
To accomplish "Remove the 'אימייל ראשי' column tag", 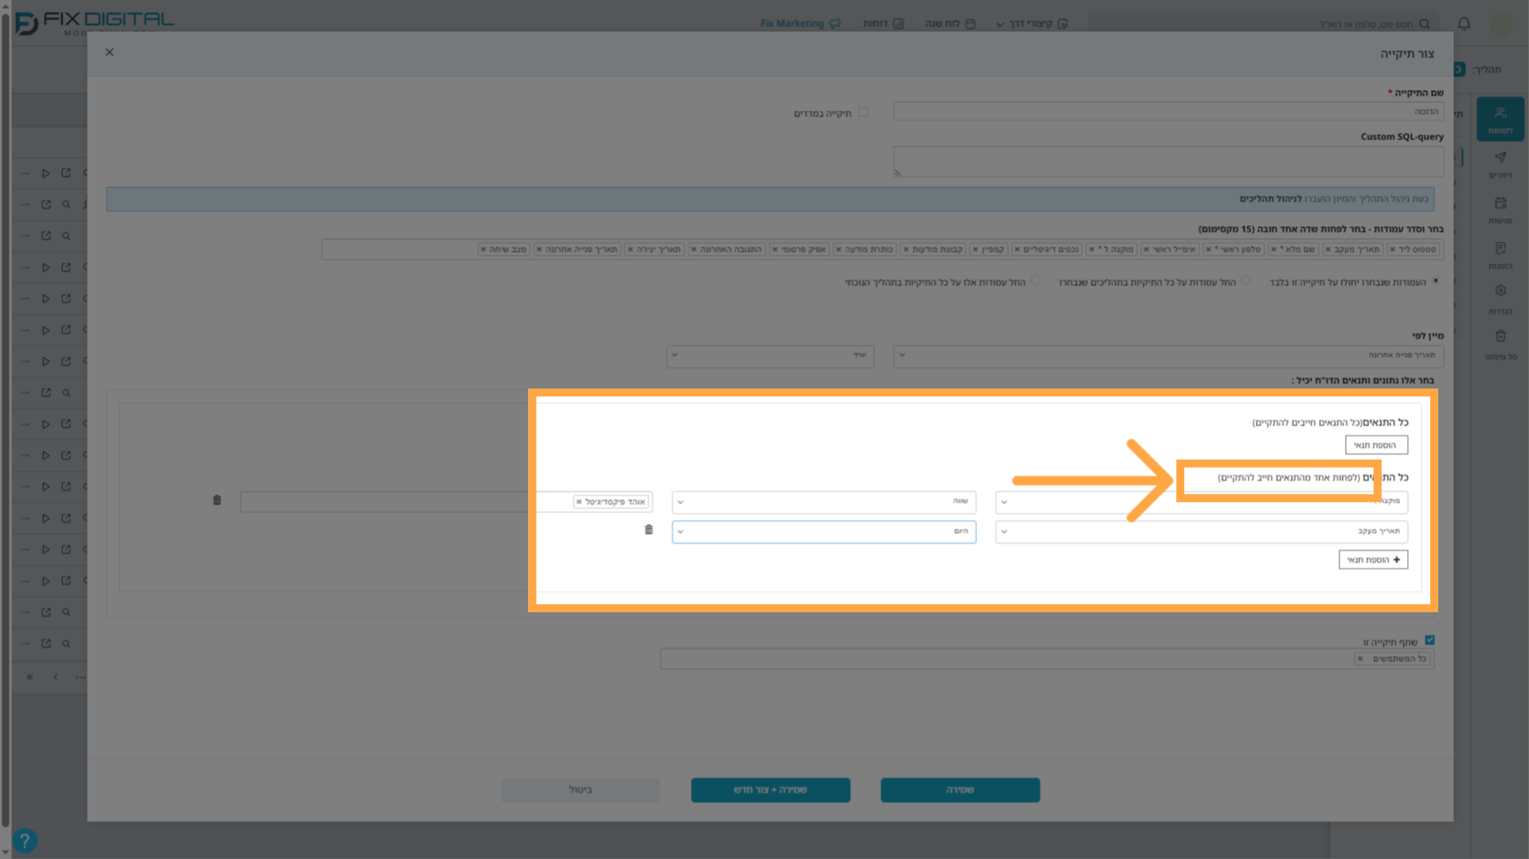I will [x=1146, y=250].
